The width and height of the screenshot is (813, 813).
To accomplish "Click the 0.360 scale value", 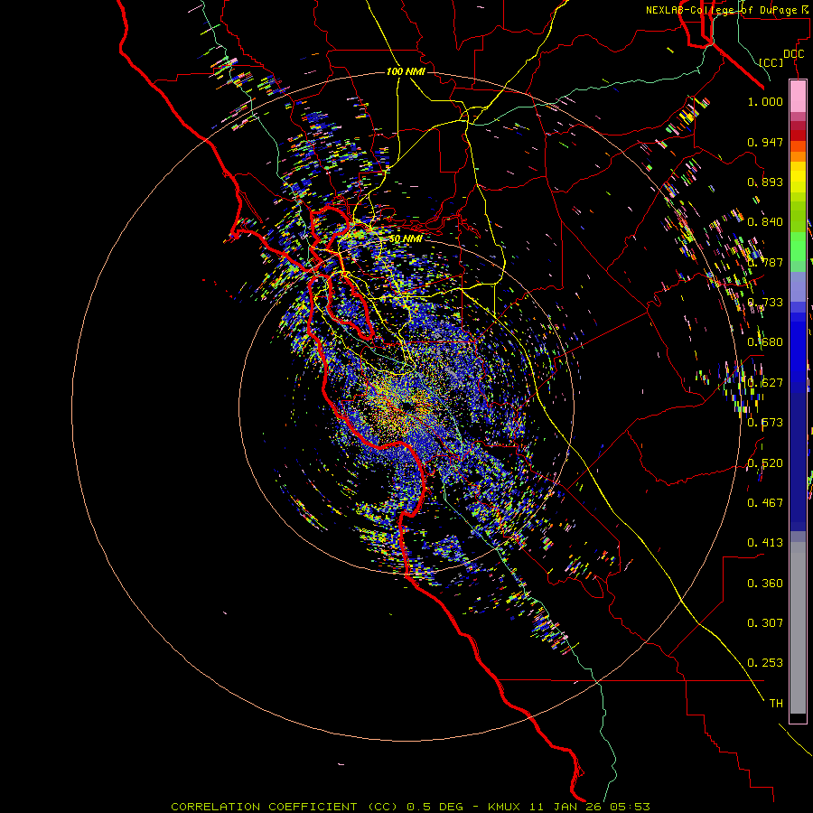I will [x=765, y=584].
